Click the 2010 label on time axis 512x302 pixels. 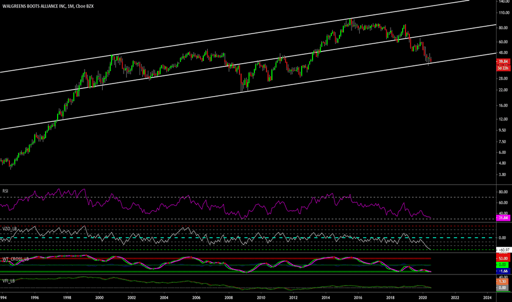point(261,298)
